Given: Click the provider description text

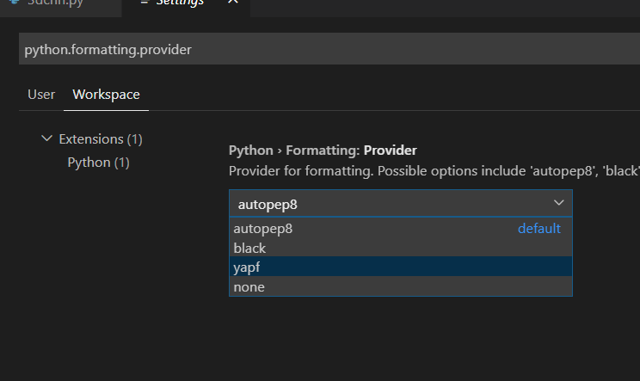Looking at the screenshot, I should 430,170.
